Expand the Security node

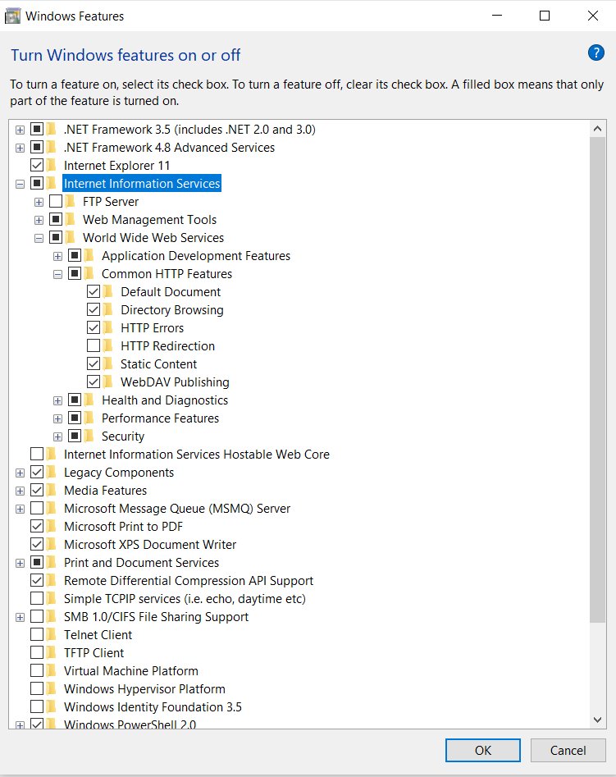(x=58, y=436)
